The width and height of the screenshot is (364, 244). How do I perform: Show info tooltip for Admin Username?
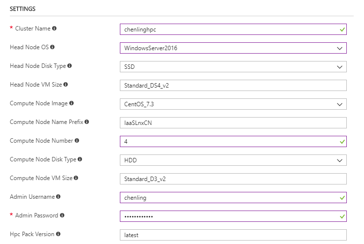58,197
